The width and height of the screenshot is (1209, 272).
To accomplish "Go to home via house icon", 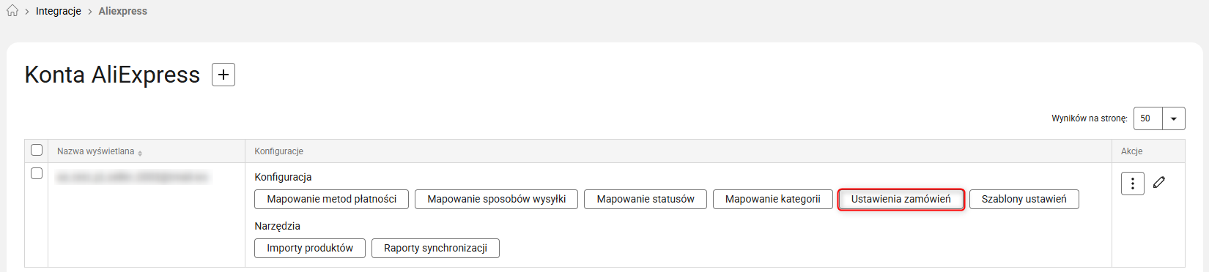I will [12, 11].
